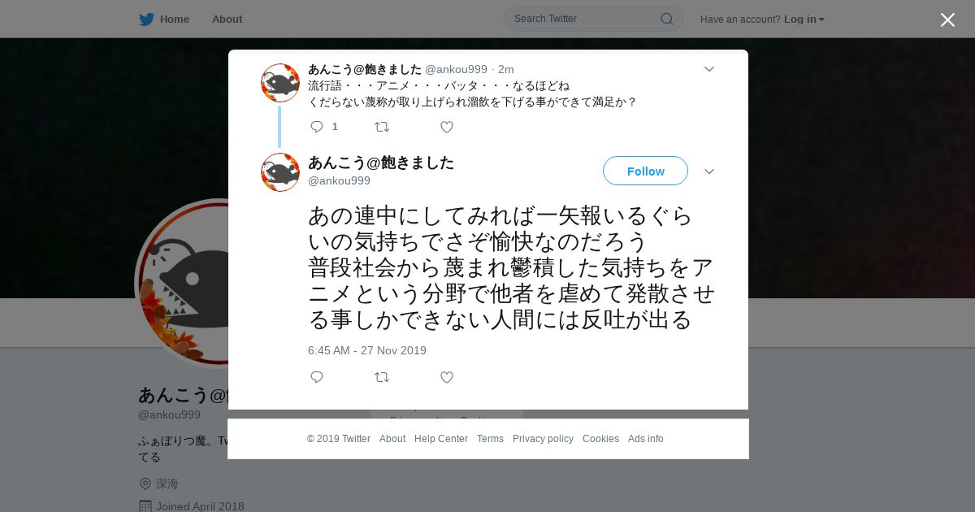Click the Twitter bird logo

point(146,19)
